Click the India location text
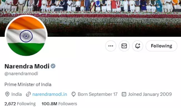This screenshot has width=181, height=108. pos(16,94)
